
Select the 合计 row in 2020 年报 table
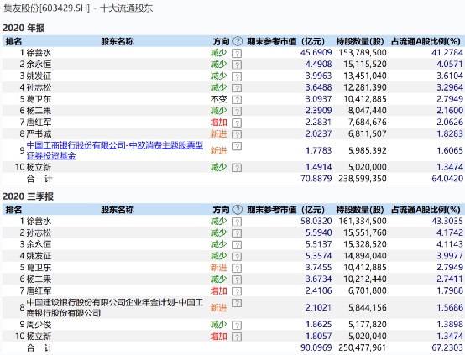pos(232,179)
